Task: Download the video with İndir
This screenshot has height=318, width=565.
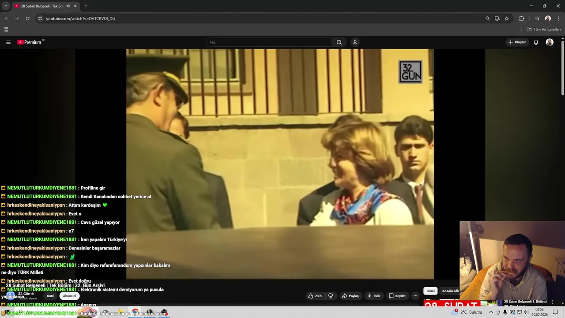Action: pos(374,296)
